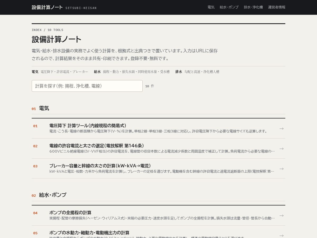Viewport: 317px width, 238px height.
Task: Click the 勾配と流速・浄化槽人槽 keyword text
Action: [x=202, y=72]
